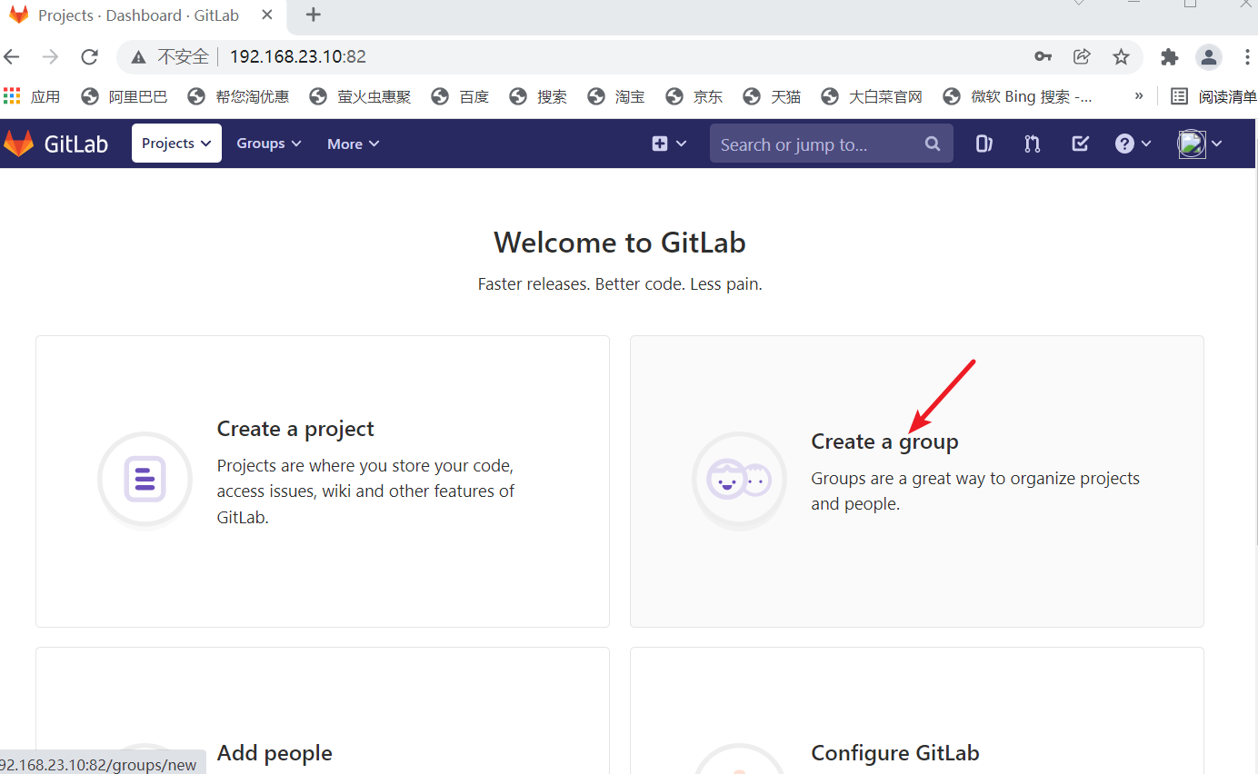
Task: Open the 萤火虫惠聚 bookmark
Action: [360, 96]
